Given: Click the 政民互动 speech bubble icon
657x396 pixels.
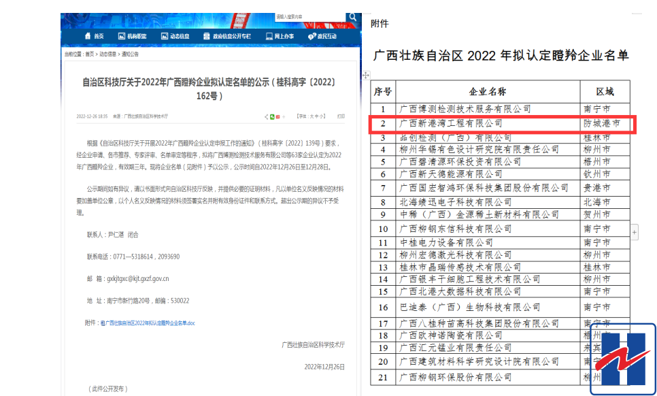Looking at the screenshot, I should click(x=312, y=36).
